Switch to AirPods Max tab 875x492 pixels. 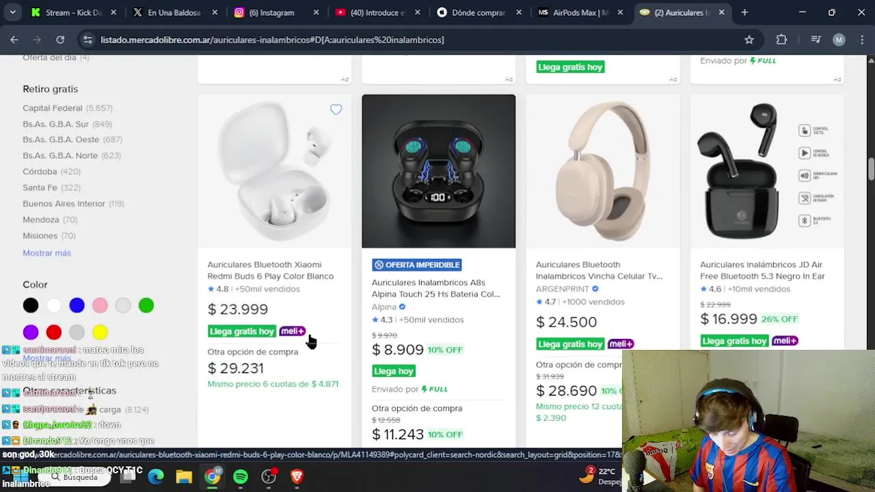[573, 12]
